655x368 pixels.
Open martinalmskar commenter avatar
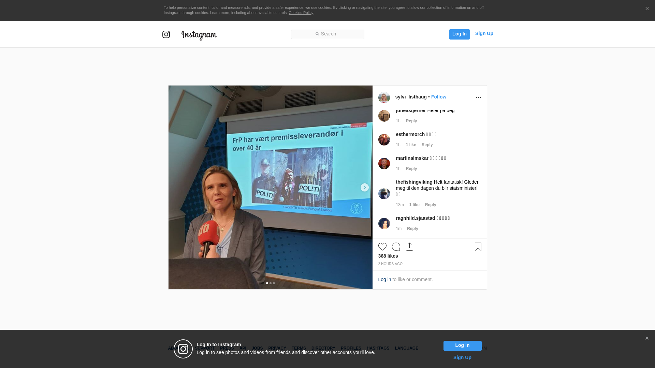(x=384, y=164)
